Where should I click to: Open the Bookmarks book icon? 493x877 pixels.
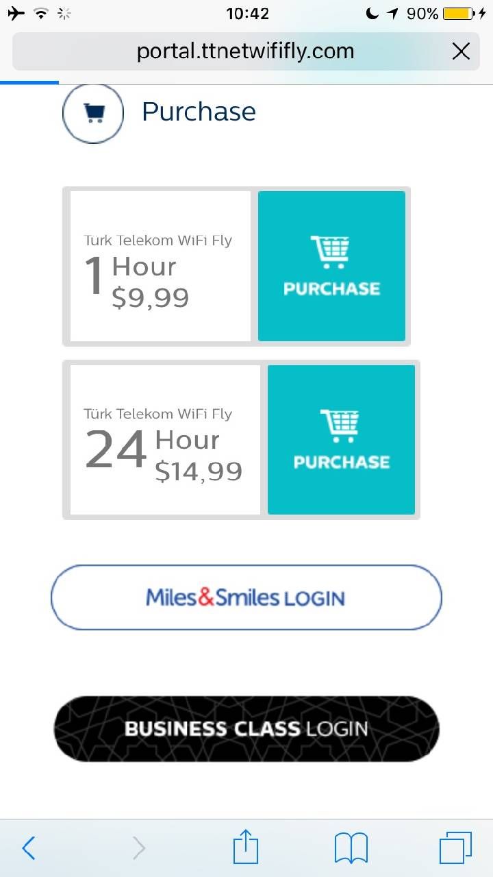tap(351, 848)
